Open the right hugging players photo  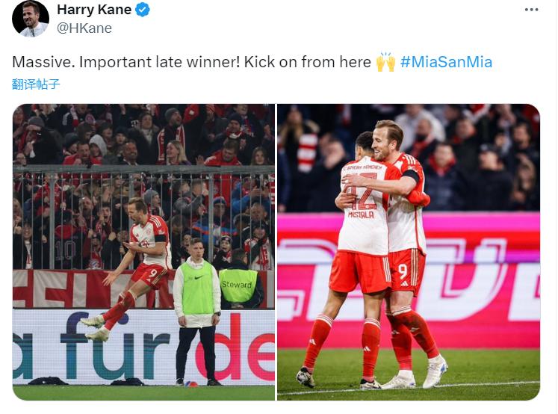409,252
